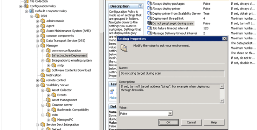This screenshot has width=257, height=130.
Task: Close the Setting Properties dialog
Action: click(224, 39)
